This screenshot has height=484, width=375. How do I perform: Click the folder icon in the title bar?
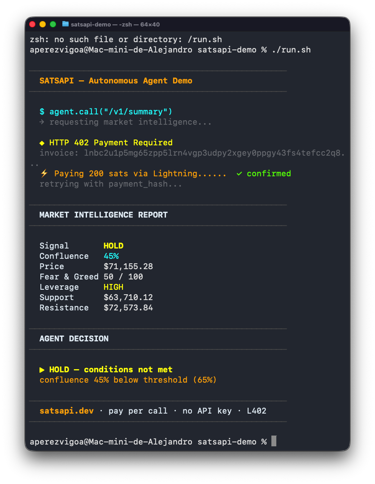pos(65,24)
